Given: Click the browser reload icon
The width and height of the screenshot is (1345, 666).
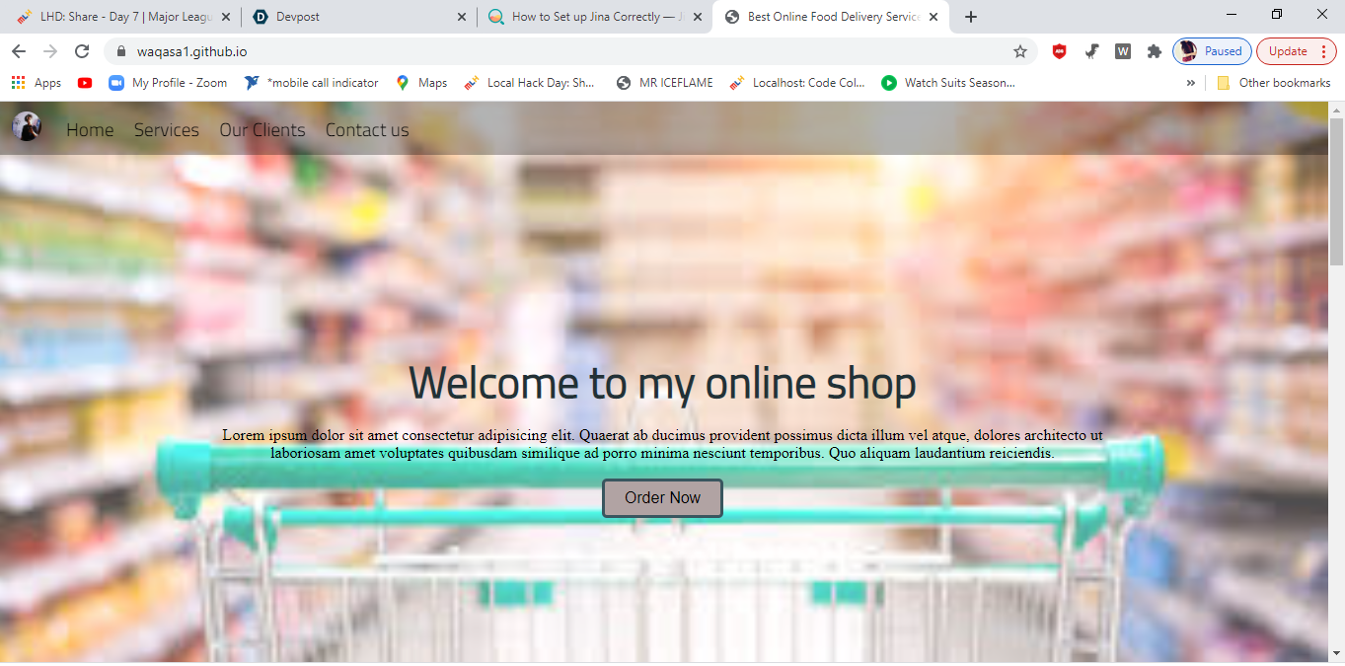Looking at the screenshot, I should (82, 51).
